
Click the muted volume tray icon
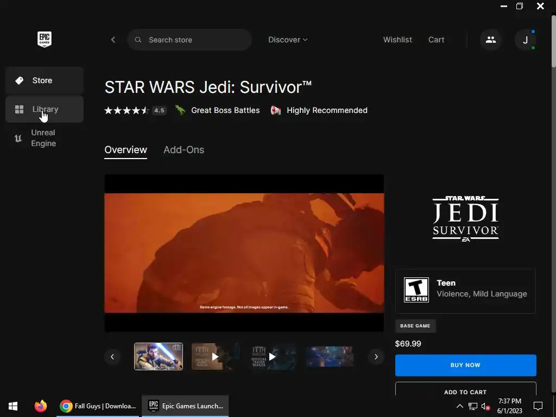coord(486,406)
